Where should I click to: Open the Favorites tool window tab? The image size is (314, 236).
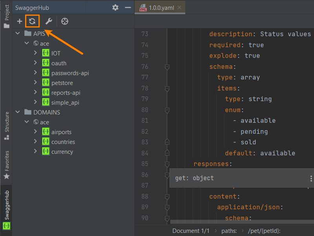pyautogui.click(x=6, y=164)
